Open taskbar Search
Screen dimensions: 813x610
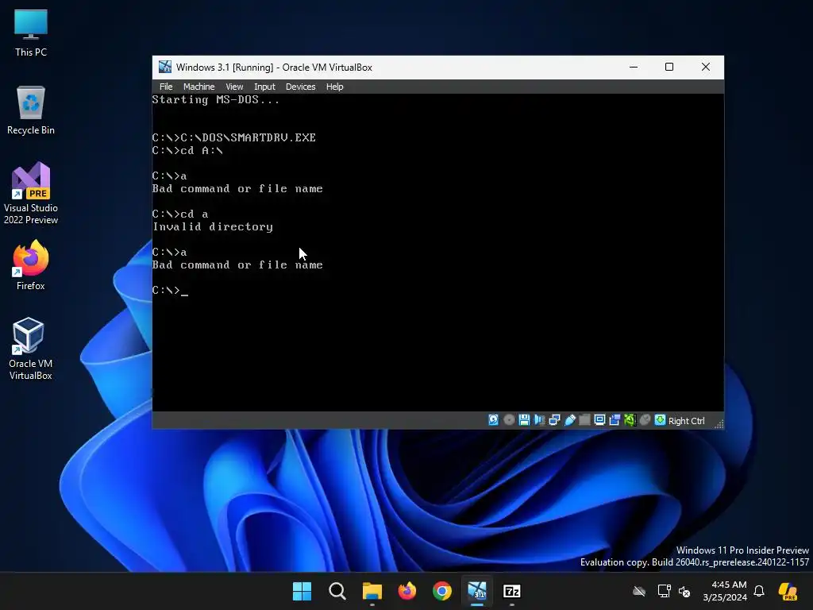(337, 591)
